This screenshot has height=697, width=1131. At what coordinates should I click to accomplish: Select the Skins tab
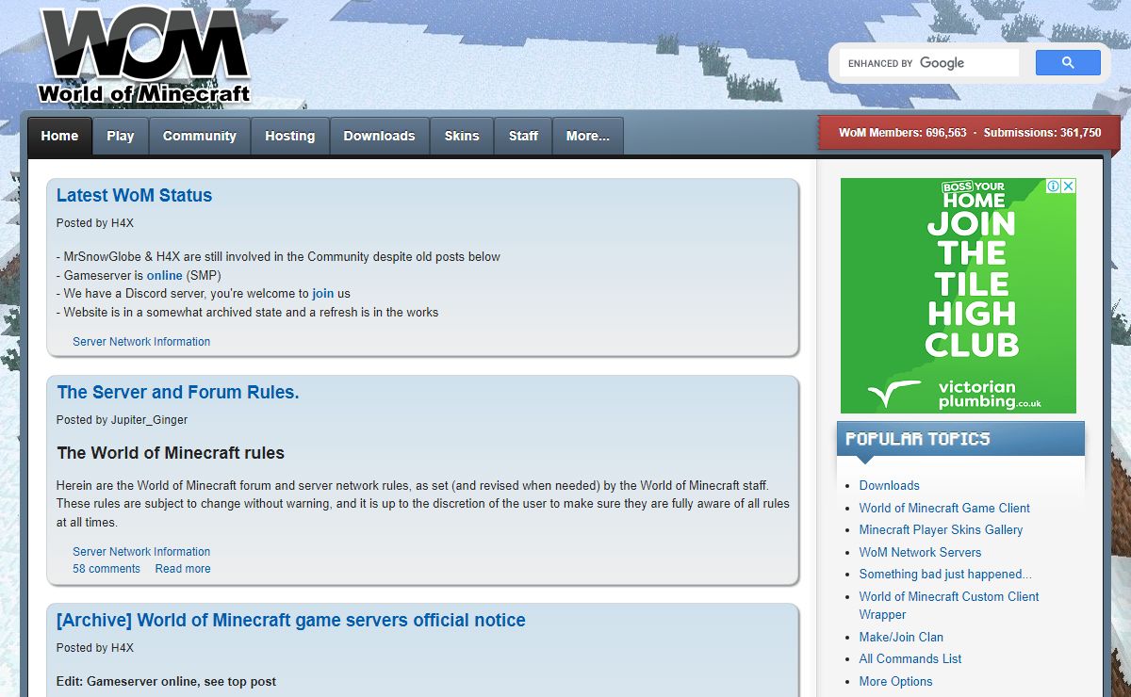click(x=462, y=136)
